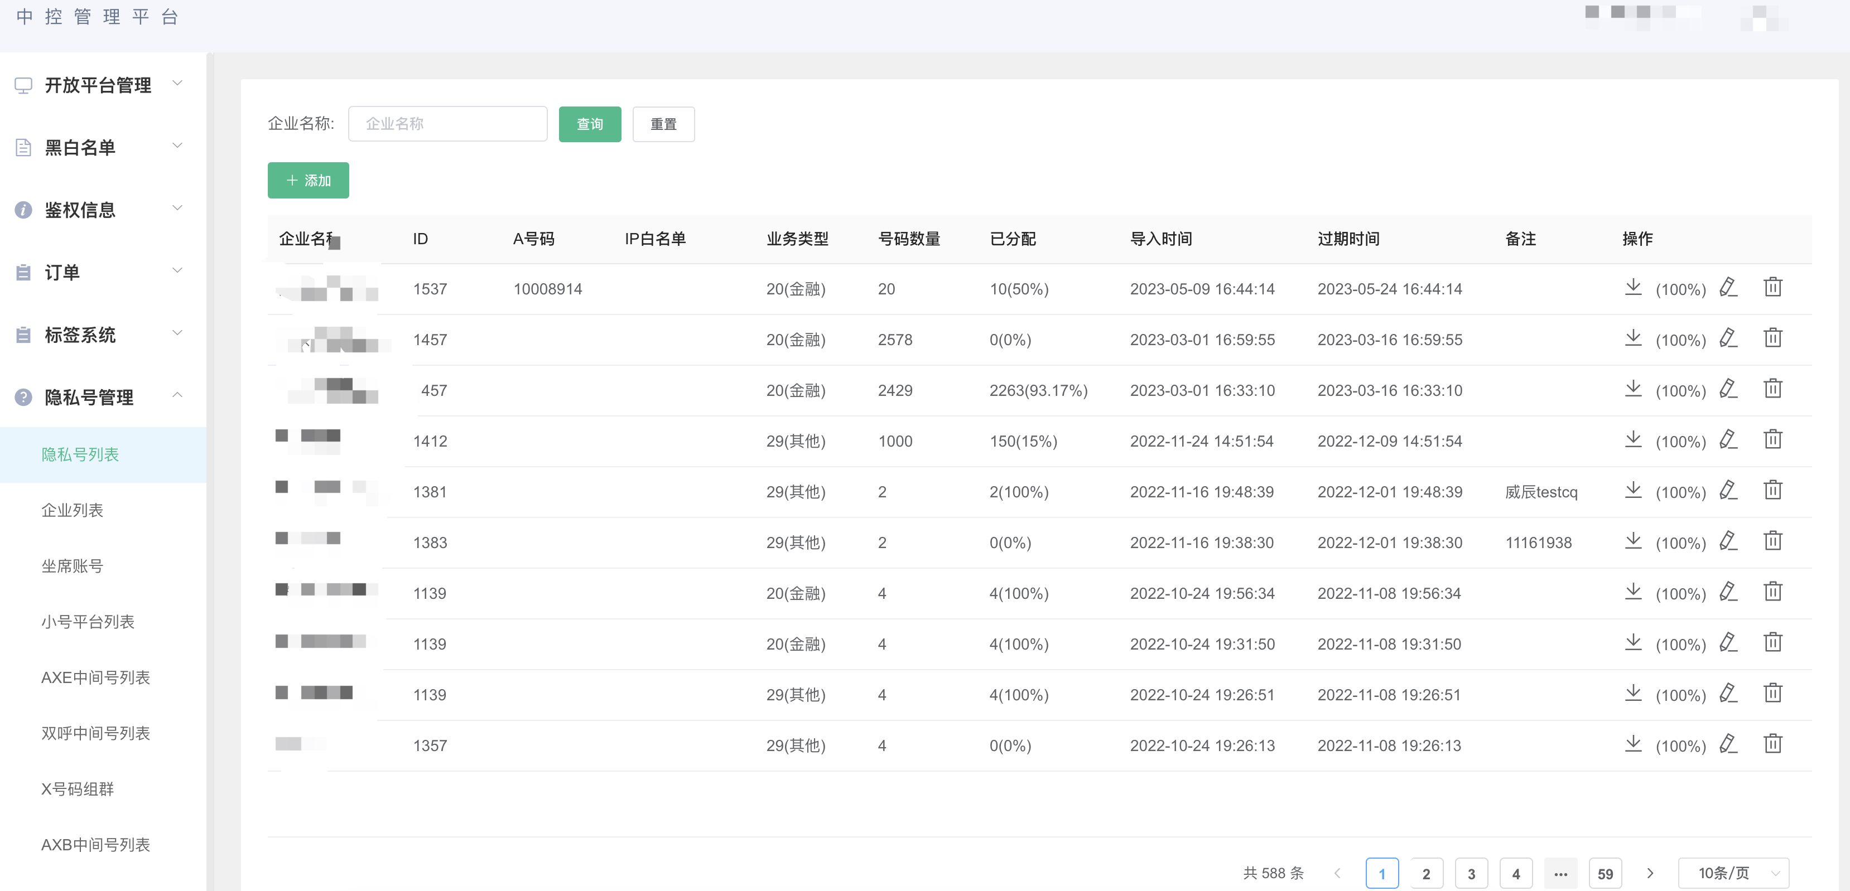This screenshot has width=1850, height=891.
Task: Select current page 1 button
Action: tap(1382, 873)
